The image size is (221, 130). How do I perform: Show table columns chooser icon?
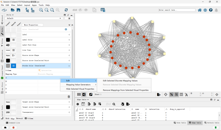click(x=83, y=104)
